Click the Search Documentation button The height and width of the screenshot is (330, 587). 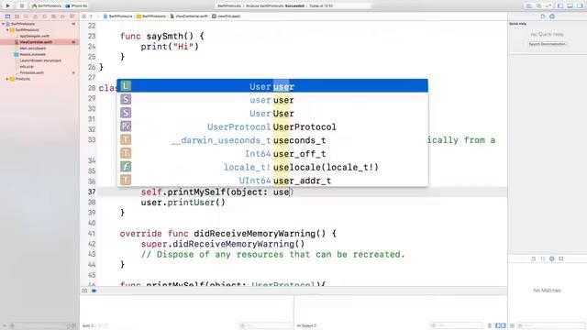tap(547, 44)
